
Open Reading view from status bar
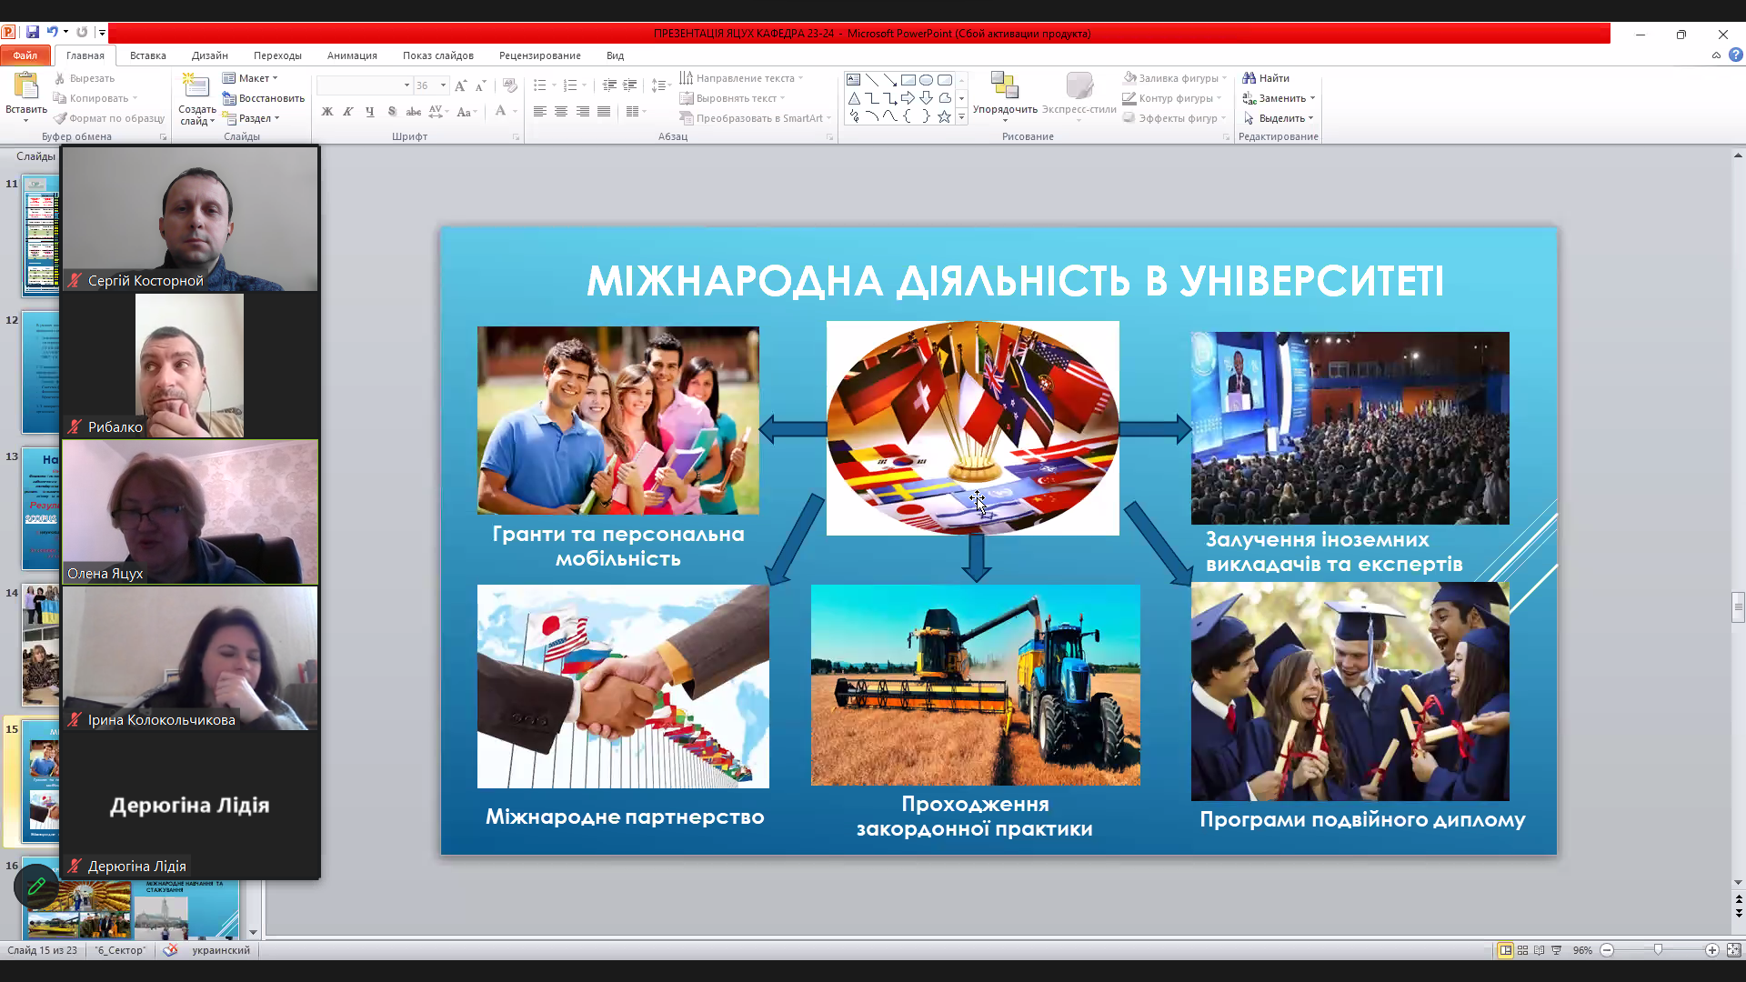point(1539,950)
